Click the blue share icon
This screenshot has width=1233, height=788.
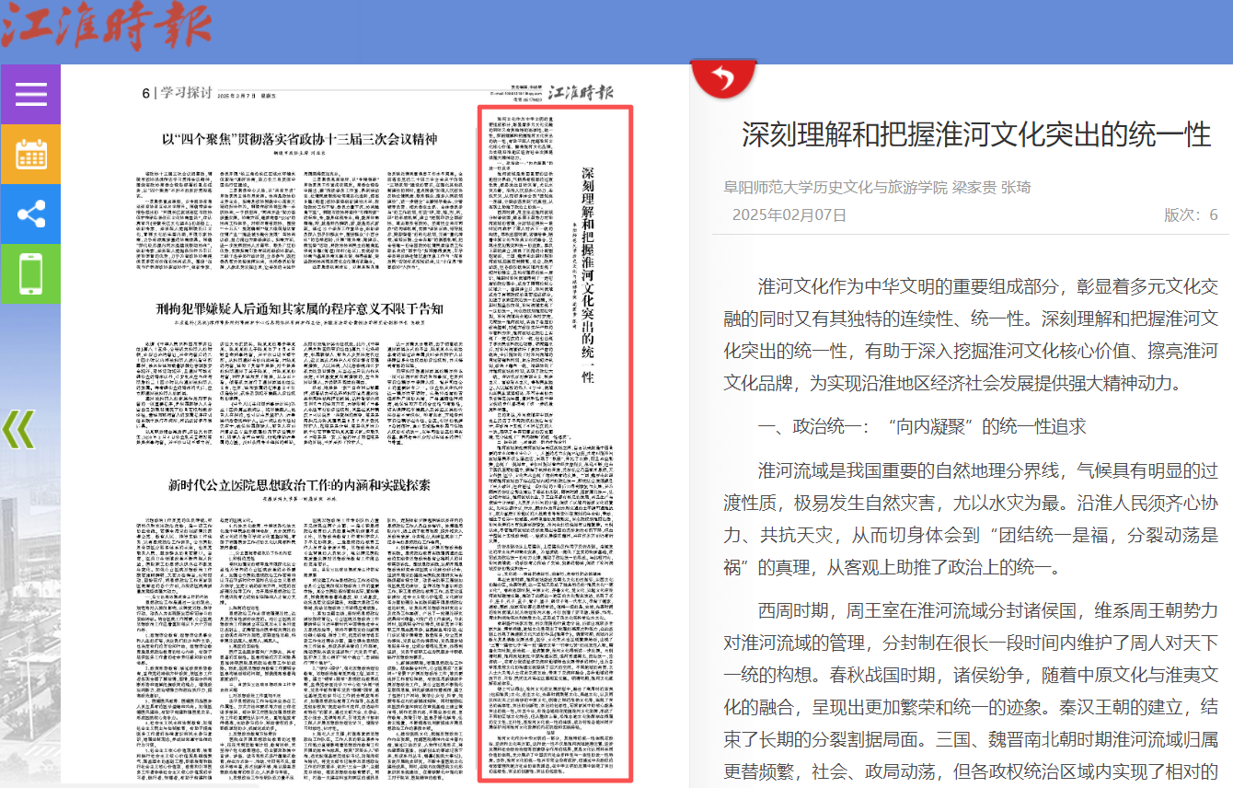click(30, 214)
